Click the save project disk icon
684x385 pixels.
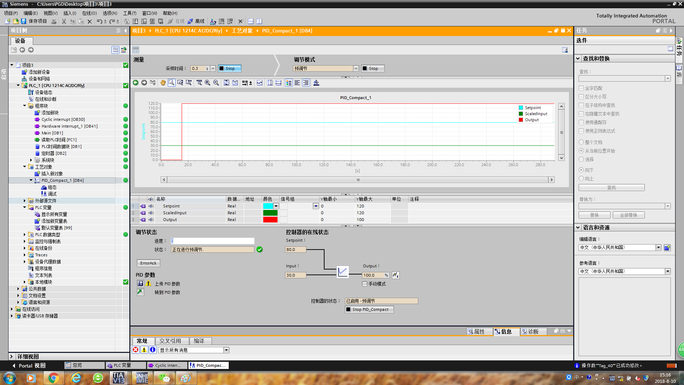24,21
